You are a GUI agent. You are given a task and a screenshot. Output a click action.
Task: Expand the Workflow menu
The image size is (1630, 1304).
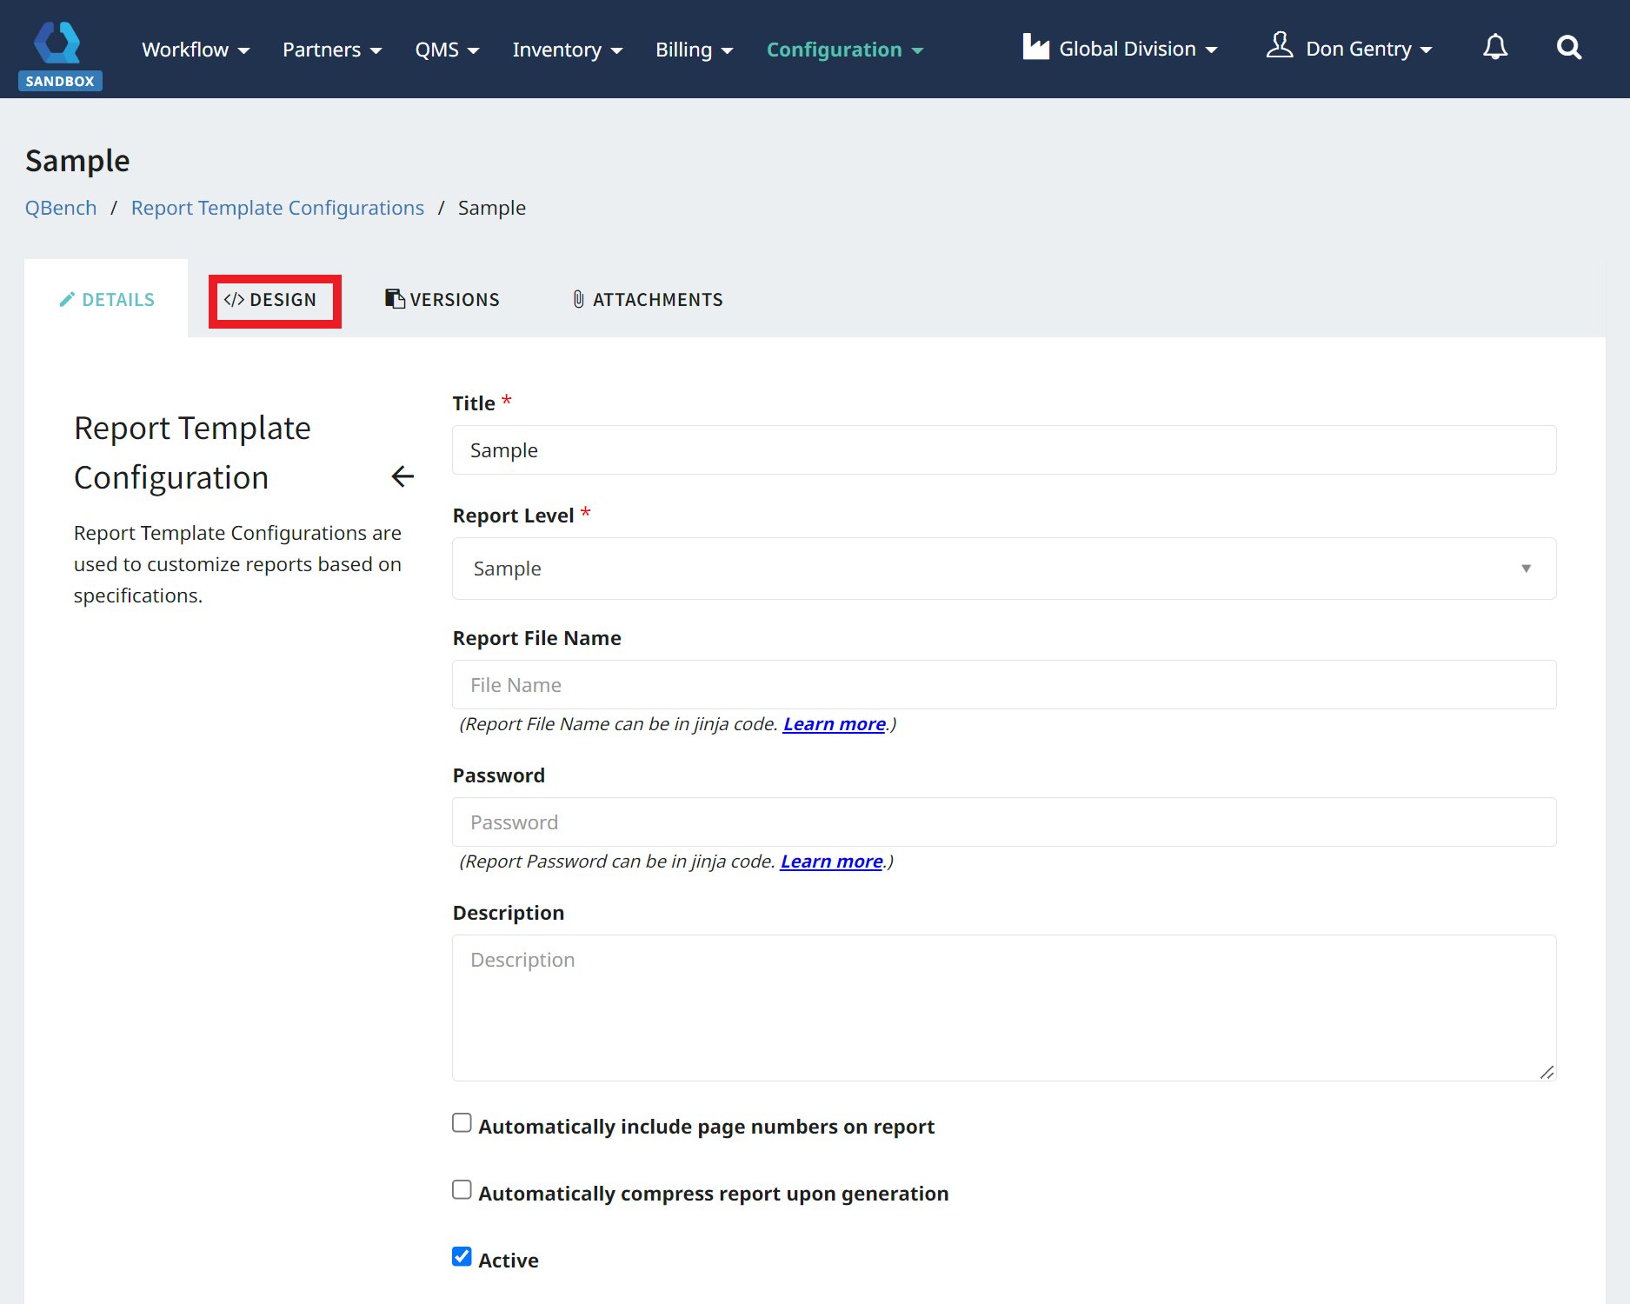[x=196, y=50]
